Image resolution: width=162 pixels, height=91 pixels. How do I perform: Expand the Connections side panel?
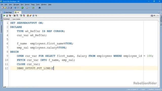[1, 29]
